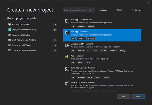The height and width of the screenshot is (105, 152).
Task: Click the WPF App (.NET Framework) template icon
Action: click(x=67, y=21)
